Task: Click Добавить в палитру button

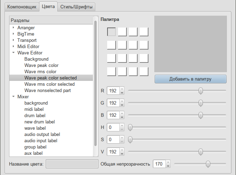Action: [191, 79]
